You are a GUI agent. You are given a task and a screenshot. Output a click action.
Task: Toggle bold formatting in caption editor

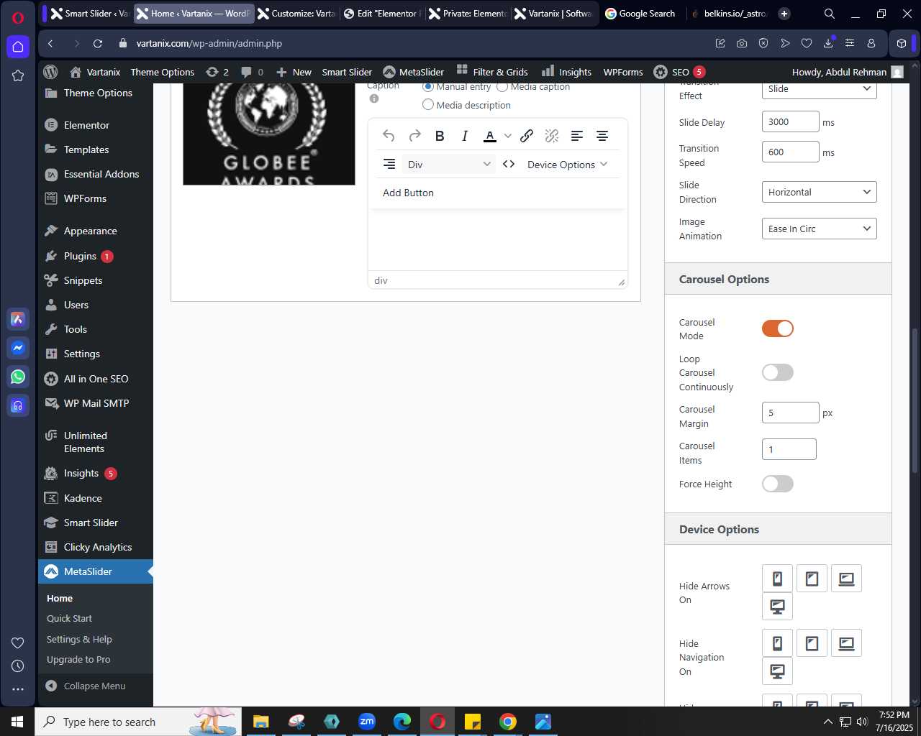tap(440, 136)
